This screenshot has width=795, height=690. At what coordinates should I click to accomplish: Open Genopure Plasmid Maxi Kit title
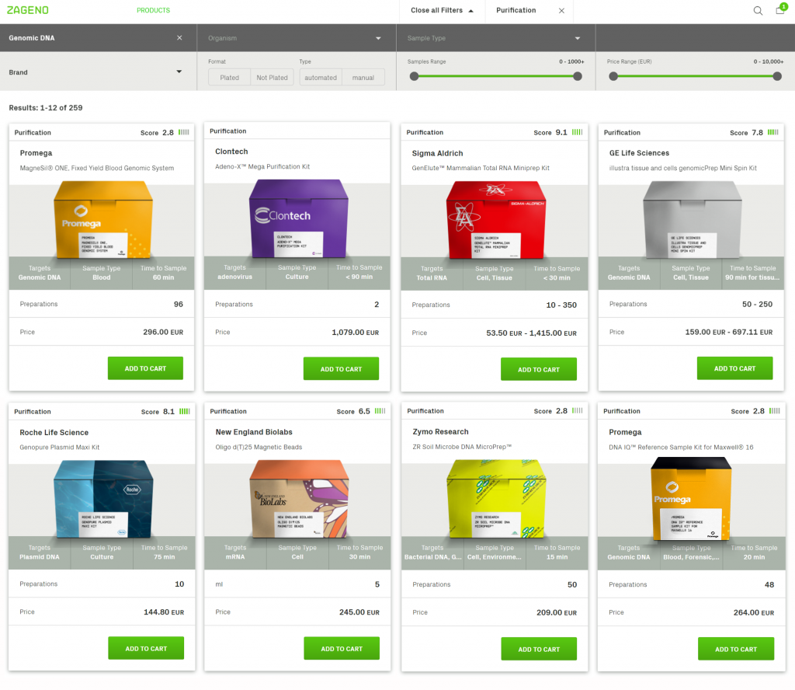59,447
